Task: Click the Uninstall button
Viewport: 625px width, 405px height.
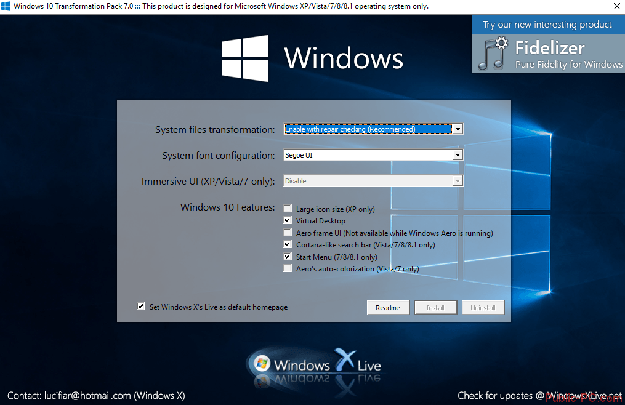Action: pyautogui.click(x=483, y=308)
